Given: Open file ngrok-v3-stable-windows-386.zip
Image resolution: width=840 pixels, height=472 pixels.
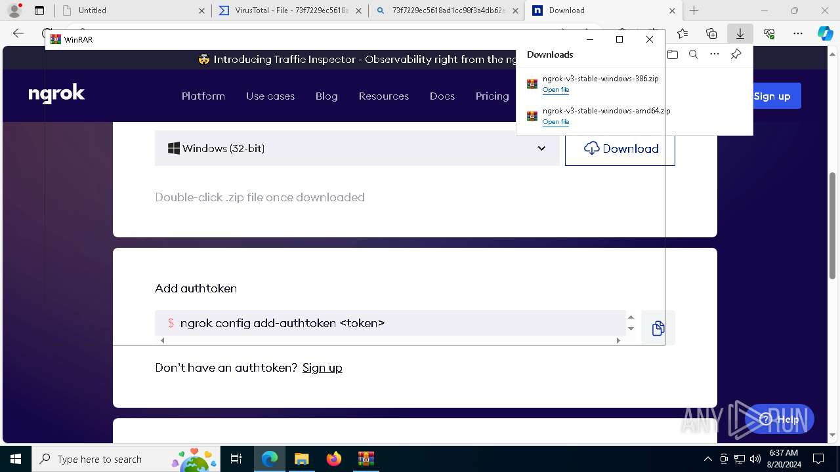Looking at the screenshot, I should pos(556,90).
